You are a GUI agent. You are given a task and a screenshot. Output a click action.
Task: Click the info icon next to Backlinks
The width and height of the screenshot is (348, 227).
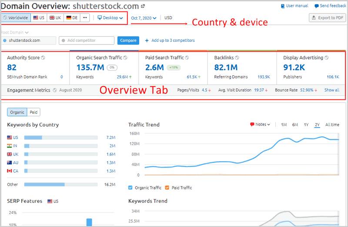tap(237, 58)
